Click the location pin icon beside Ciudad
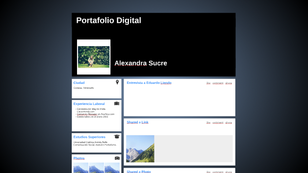Viewport: 308px width, 173px height. point(117,82)
